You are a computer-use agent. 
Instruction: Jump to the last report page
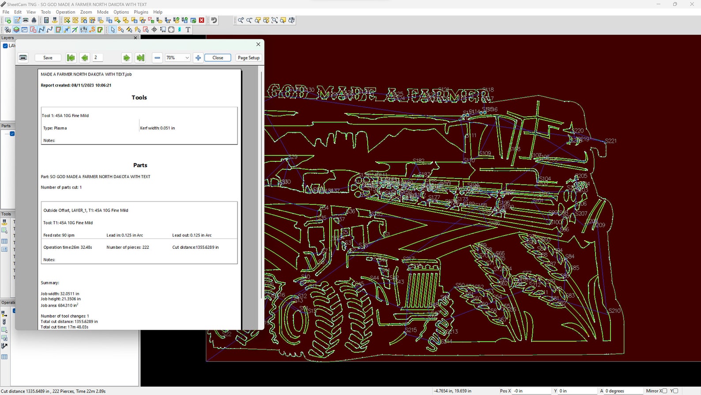click(x=140, y=58)
